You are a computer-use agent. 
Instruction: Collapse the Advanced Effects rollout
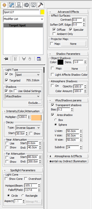(x=68, y=12)
